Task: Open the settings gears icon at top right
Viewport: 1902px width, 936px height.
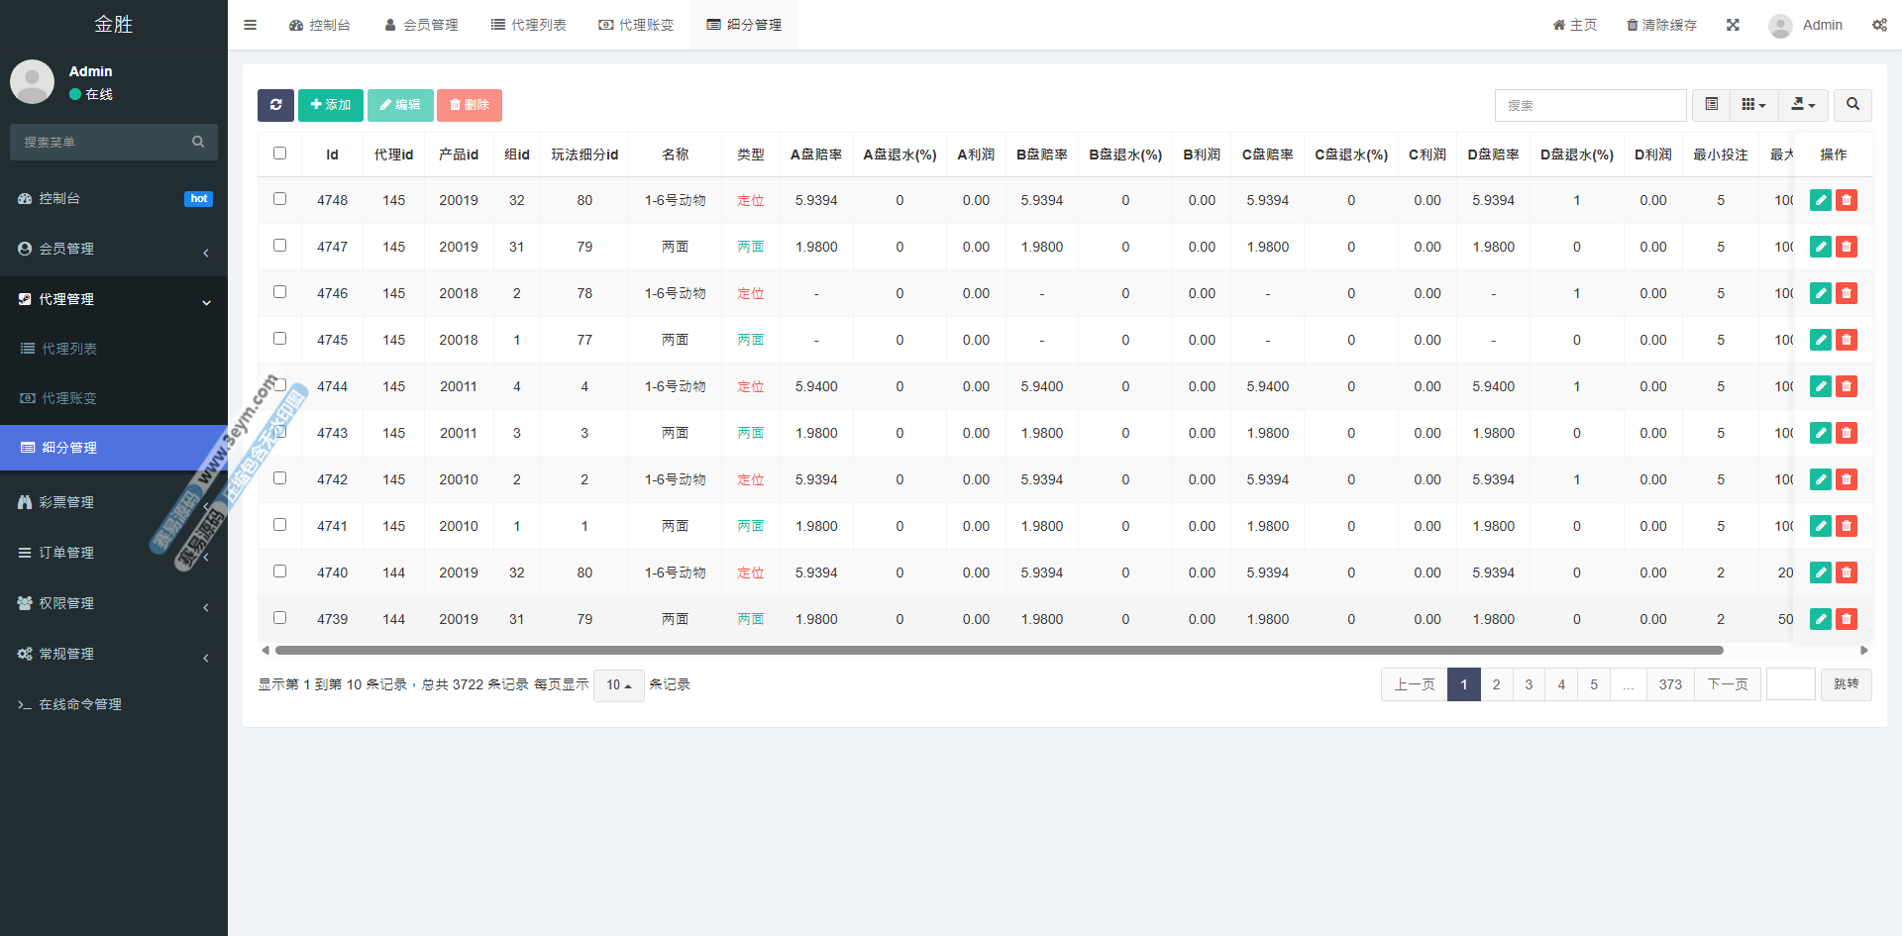Action: point(1879,25)
